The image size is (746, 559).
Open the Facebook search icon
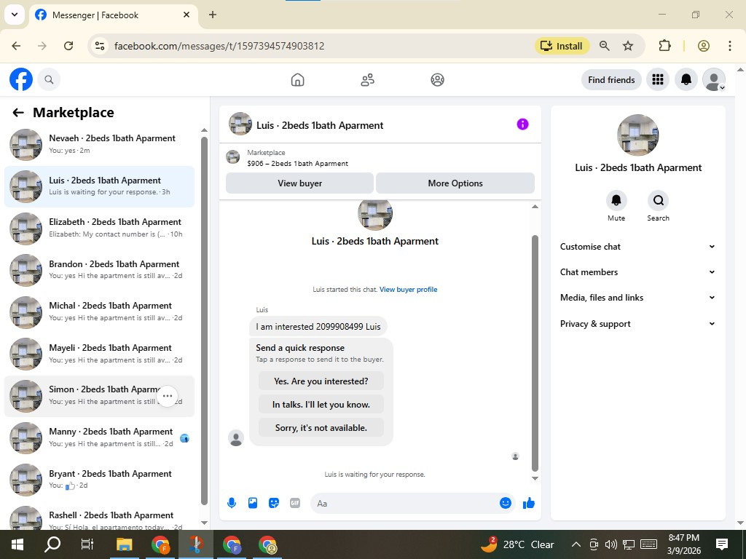[x=49, y=79]
